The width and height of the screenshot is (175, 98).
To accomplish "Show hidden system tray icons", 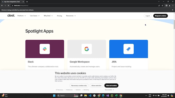I will pyautogui.click(x=146, y=95).
